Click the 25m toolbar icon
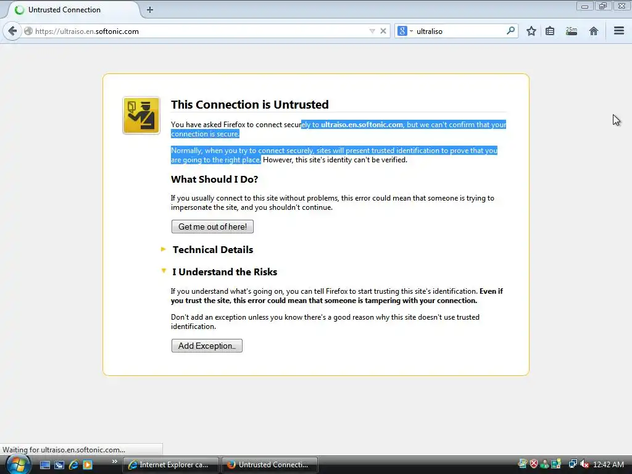The image size is (632, 474). coord(572,31)
